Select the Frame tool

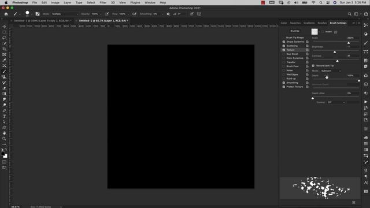pos(4,55)
